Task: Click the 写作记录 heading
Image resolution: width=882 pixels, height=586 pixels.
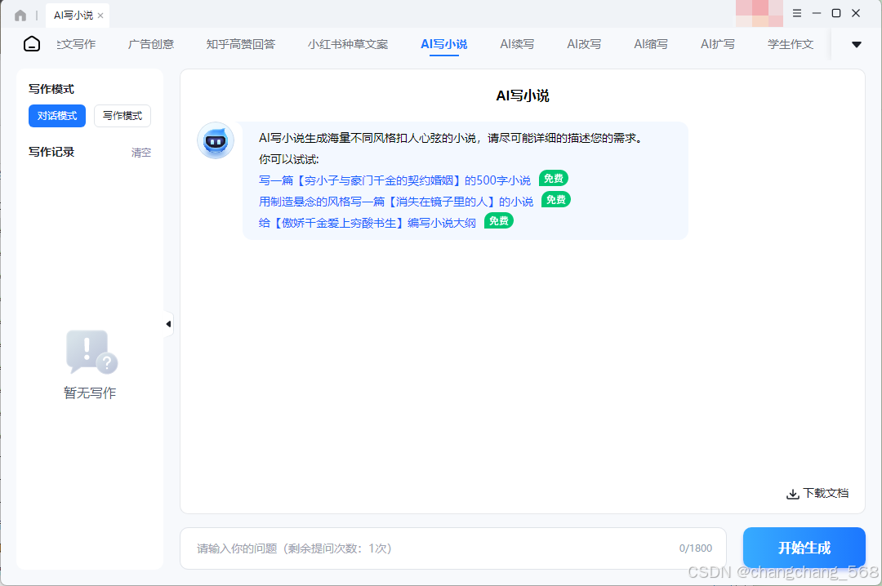Action: click(x=51, y=152)
